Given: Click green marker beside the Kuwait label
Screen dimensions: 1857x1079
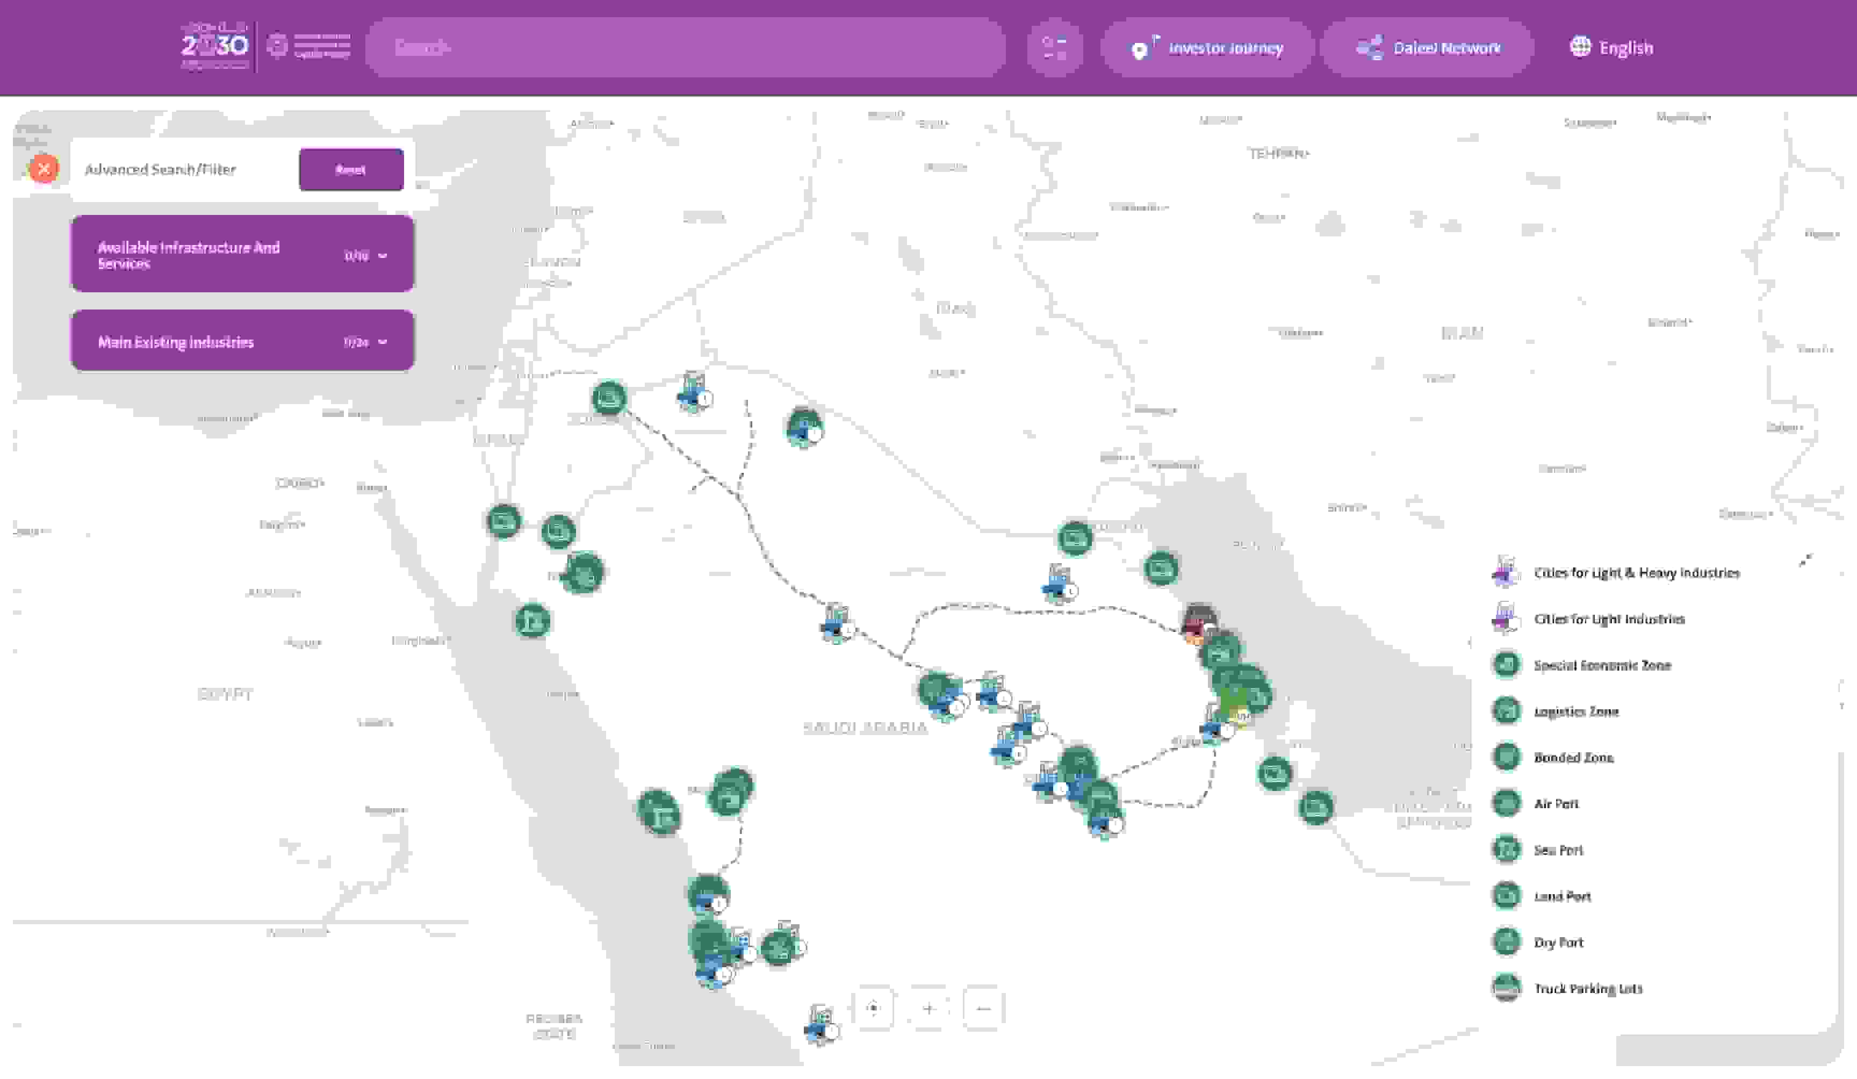Looking at the screenshot, I should 1075,539.
